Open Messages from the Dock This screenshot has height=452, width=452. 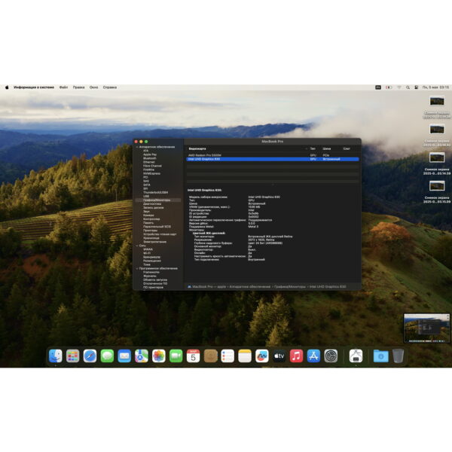[x=107, y=356]
